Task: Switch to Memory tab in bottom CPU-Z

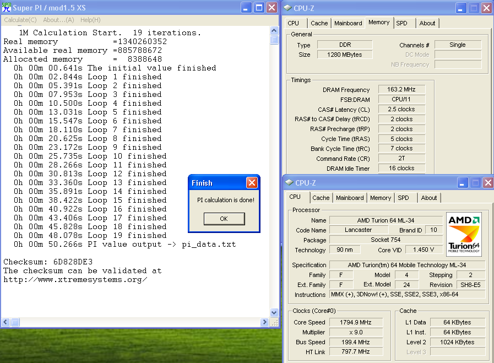Action: [381, 198]
